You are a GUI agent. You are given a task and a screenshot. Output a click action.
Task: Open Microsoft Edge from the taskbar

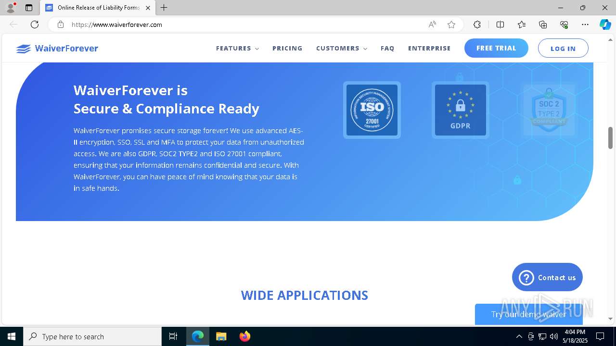coord(198,336)
